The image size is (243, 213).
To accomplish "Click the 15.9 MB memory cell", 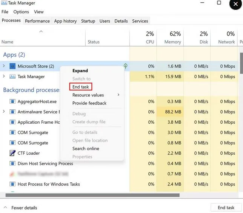I will click(170, 76).
